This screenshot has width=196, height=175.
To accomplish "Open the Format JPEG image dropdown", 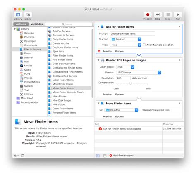I will click(x=139, y=73).
